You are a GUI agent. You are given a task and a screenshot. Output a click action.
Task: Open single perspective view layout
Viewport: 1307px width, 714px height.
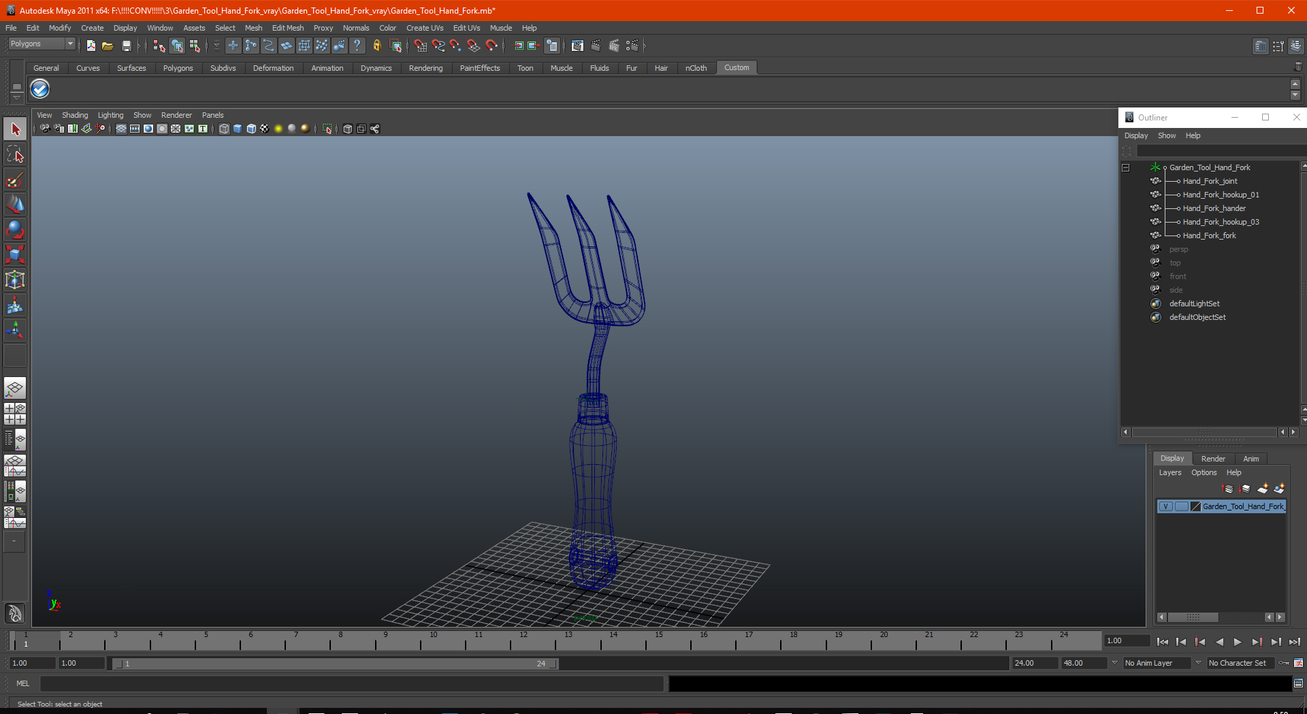coord(15,389)
